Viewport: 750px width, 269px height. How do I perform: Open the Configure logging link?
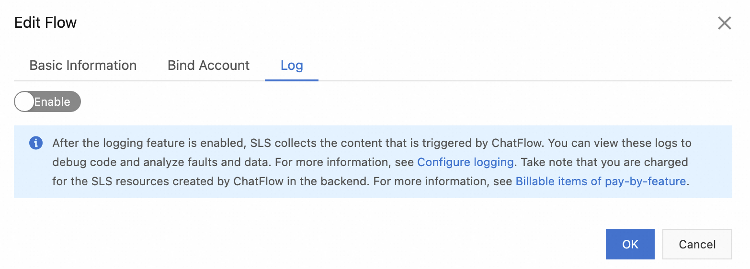pos(466,162)
